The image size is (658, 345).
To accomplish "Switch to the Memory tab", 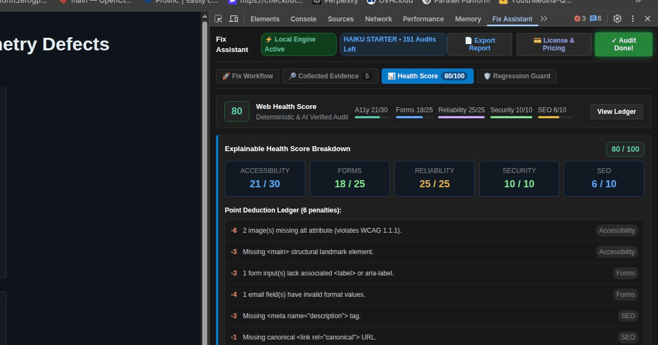I will [468, 19].
